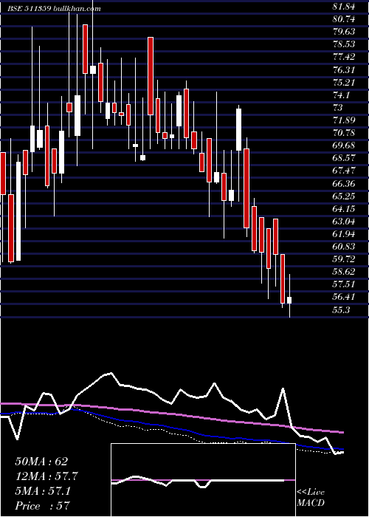Viewport: 369px width, 517px height.
Task: Select the 78.53 price level label
Action: (344, 44)
